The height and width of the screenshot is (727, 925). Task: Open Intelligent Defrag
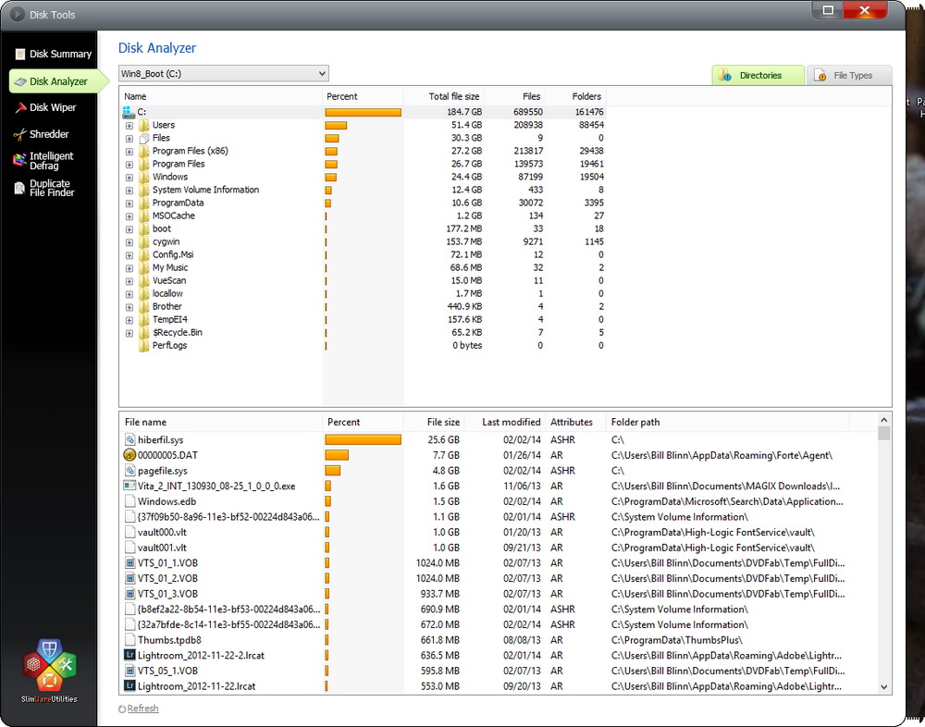pyautogui.click(x=44, y=161)
